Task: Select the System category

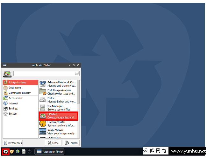Action: tap(20, 114)
